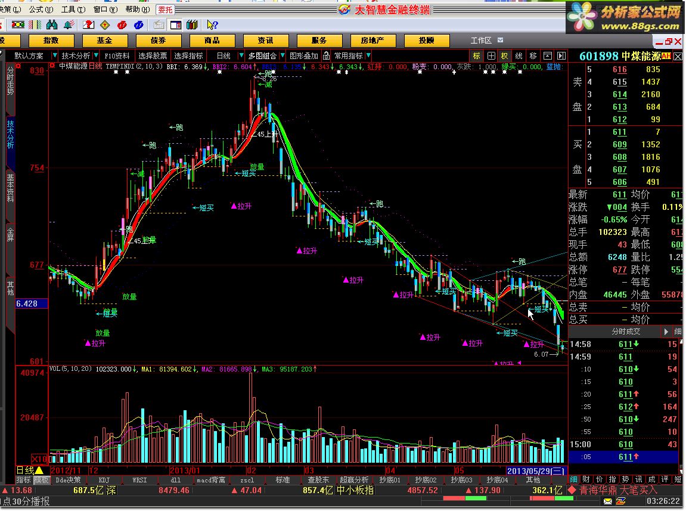Click the F10资料 button
The image size is (686, 511).
[117, 55]
